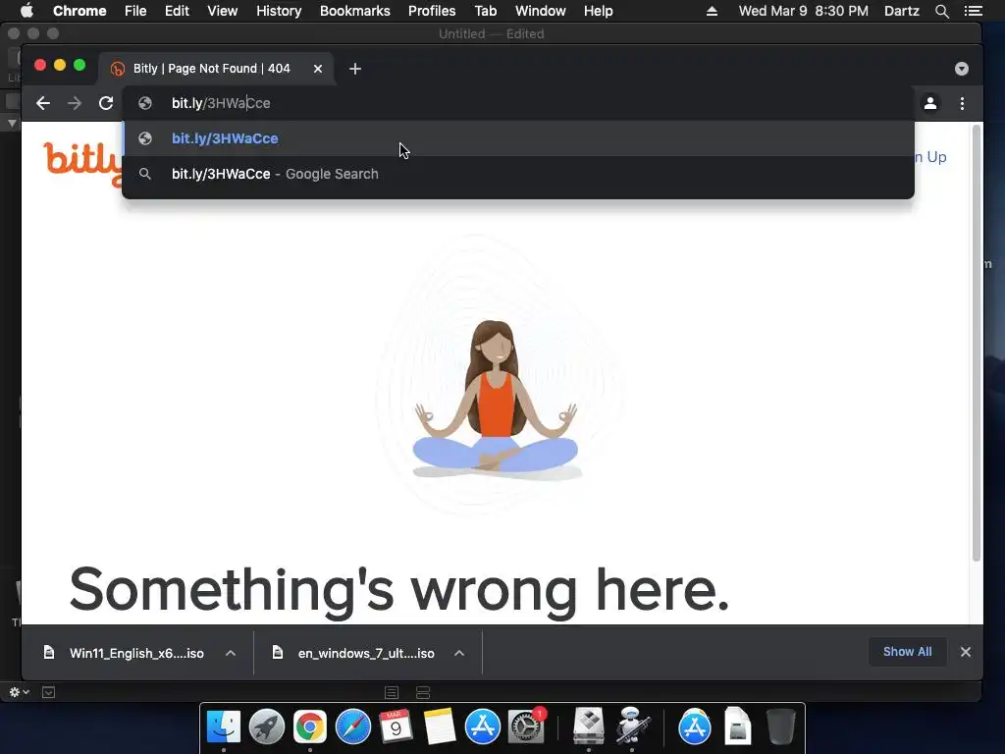
Task: Open the document file icon in the Dock
Action: coord(737,726)
